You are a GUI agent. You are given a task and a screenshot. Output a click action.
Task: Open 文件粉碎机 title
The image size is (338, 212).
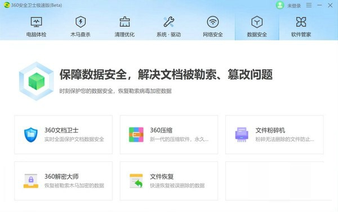tap(270, 130)
